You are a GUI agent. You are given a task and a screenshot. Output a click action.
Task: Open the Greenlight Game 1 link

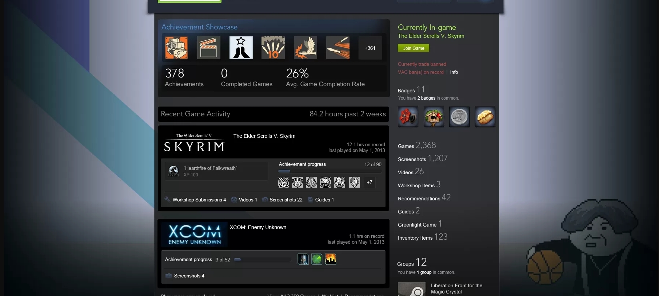pyautogui.click(x=420, y=224)
